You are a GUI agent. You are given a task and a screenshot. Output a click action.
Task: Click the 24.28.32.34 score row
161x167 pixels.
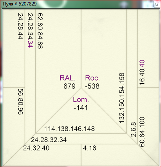[x=49, y=140]
